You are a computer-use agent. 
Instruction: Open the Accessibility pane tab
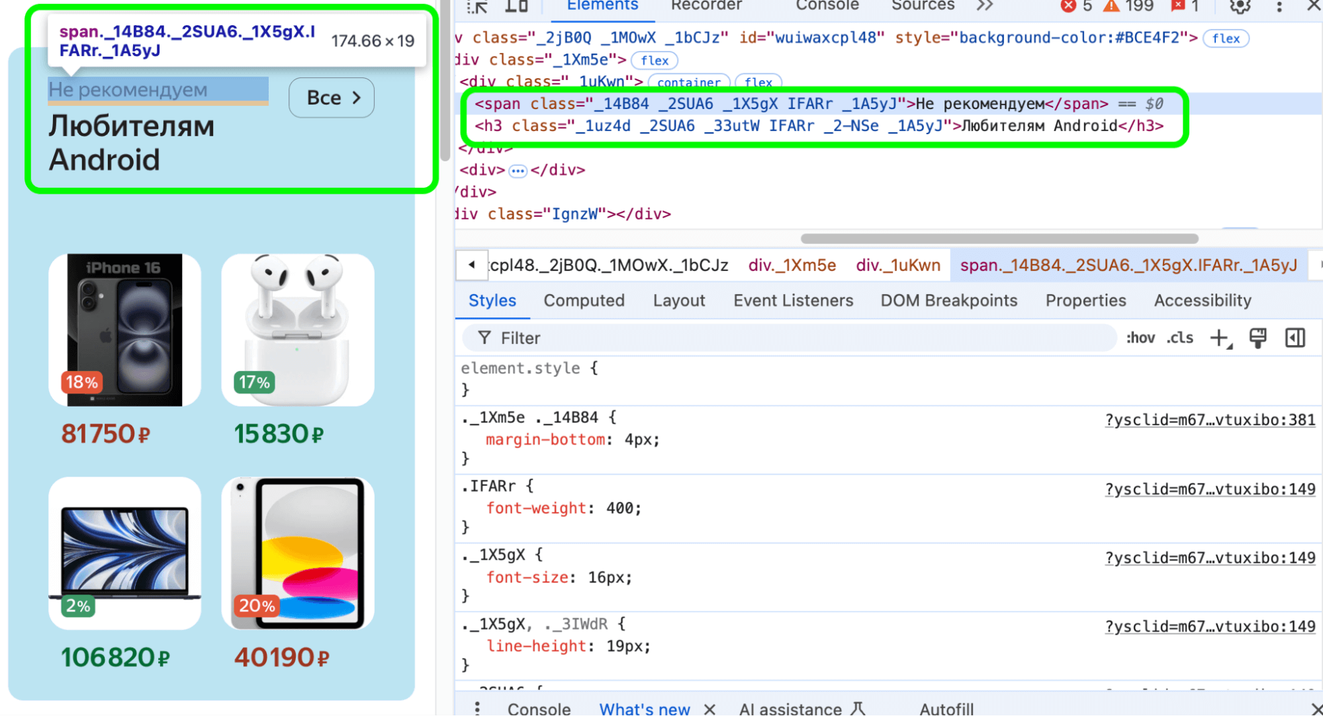point(1203,301)
